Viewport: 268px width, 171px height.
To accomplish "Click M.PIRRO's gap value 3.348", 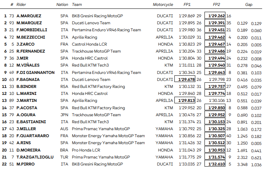I will coord(243,164).
